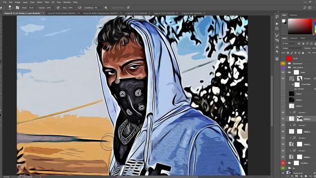Image resolution: width=316 pixels, height=178 pixels.
Task: Enable pressure for opacity icon
Action: pos(58,8)
